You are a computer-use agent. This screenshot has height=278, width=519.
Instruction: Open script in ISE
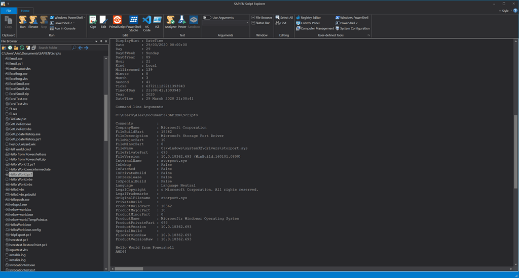tap(157, 22)
